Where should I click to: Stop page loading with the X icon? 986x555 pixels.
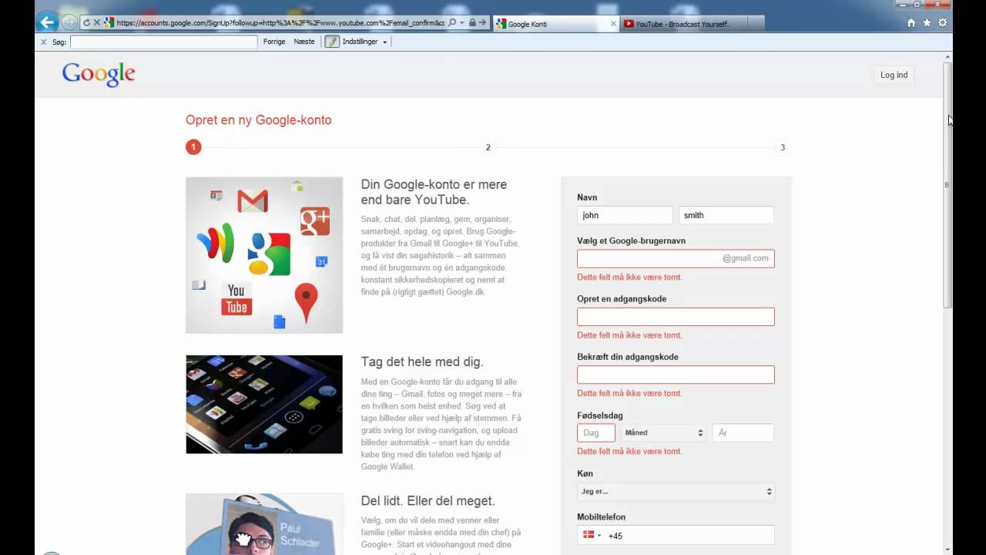pyautogui.click(x=96, y=23)
